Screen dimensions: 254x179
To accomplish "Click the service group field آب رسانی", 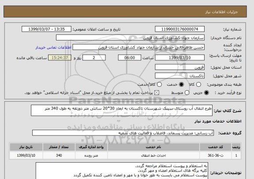I will (x=123, y=133).
